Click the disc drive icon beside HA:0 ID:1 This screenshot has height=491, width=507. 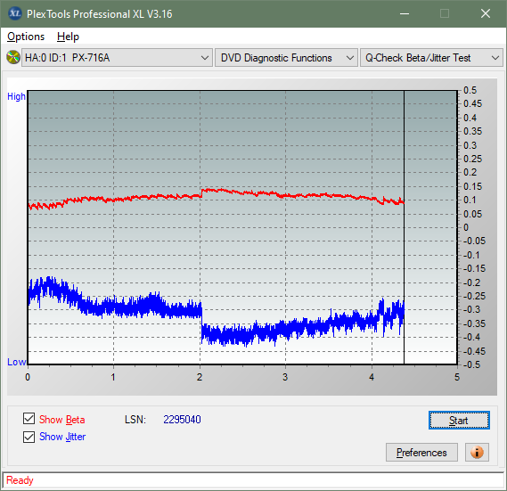[x=13, y=57]
